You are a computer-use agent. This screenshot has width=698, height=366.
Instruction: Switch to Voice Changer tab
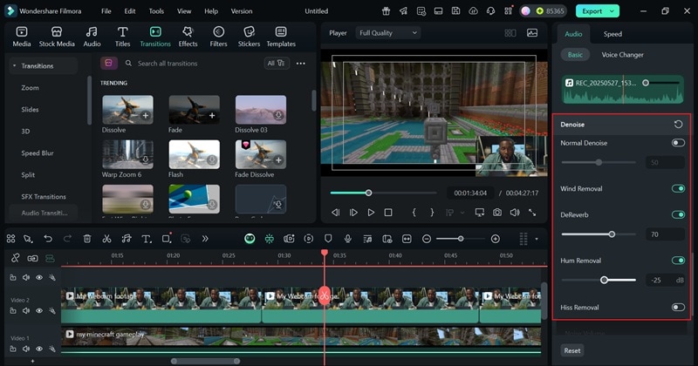point(622,55)
